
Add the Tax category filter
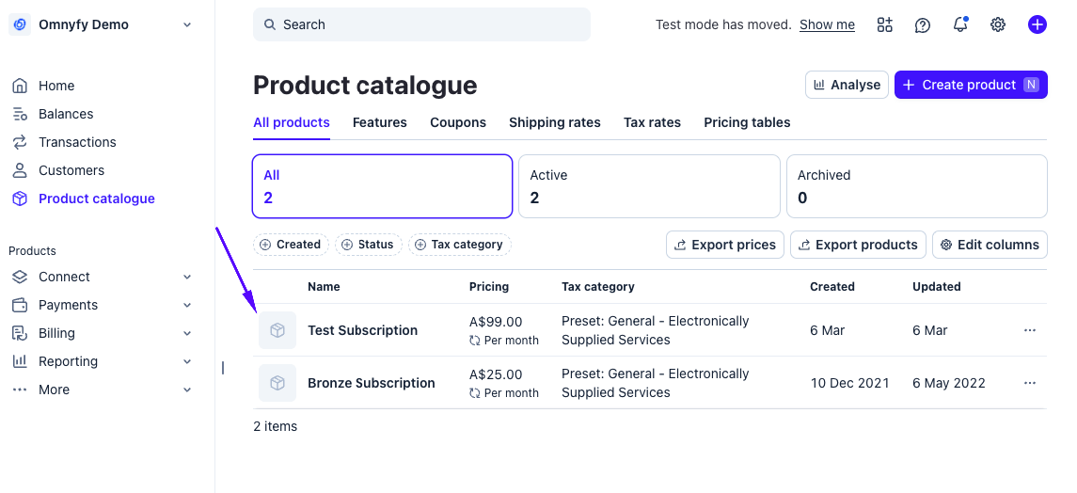tap(460, 245)
